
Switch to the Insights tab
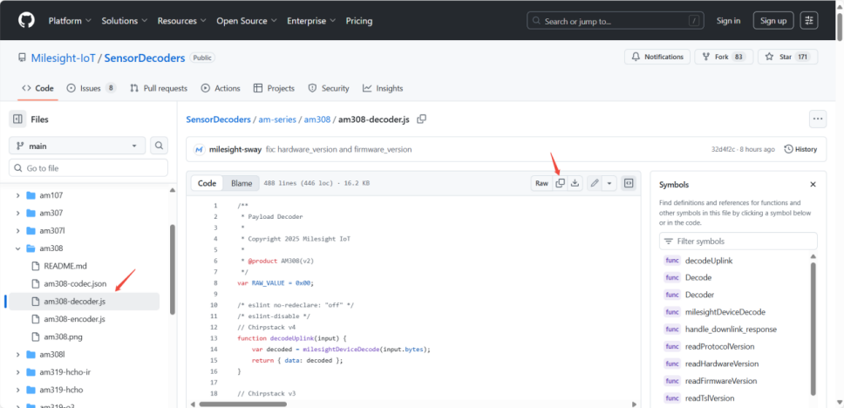pos(383,88)
